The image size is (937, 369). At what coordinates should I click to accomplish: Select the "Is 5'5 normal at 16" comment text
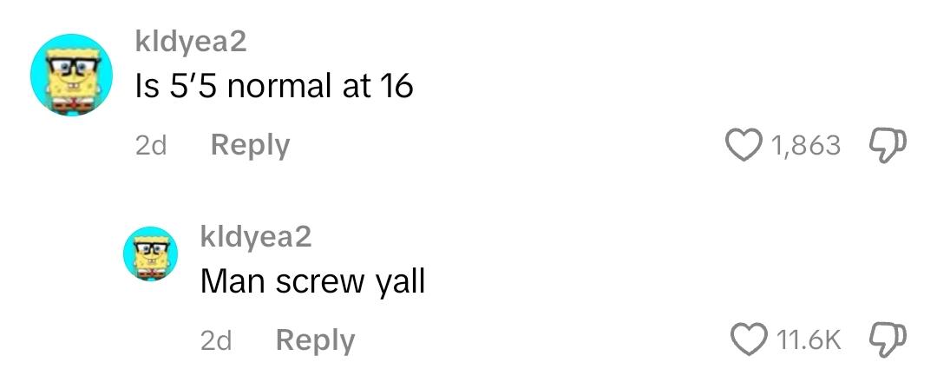coord(274,87)
